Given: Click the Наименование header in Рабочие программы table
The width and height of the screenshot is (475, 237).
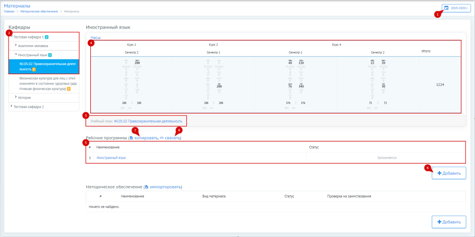Looking at the screenshot, I should (x=108, y=147).
